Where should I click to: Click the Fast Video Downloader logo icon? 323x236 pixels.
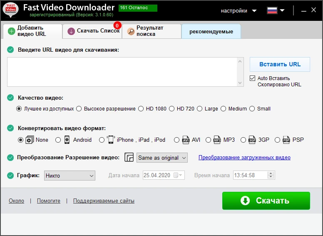10,10
